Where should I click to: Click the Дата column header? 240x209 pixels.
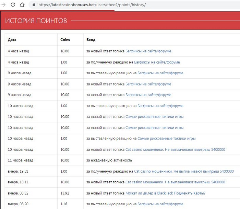point(12,40)
